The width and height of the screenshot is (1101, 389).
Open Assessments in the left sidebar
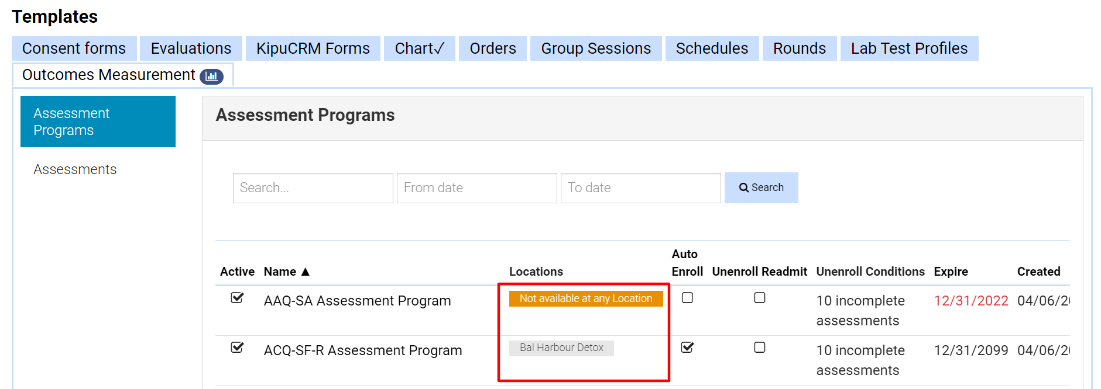tap(75, 169)
